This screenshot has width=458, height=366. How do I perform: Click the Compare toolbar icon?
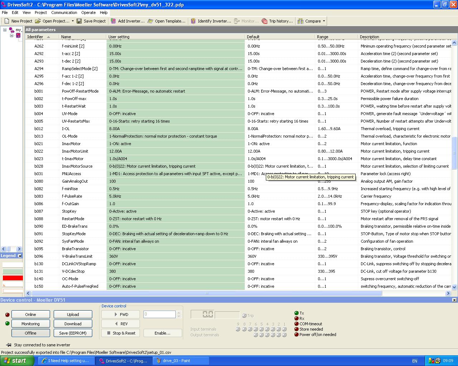(301, 21)
